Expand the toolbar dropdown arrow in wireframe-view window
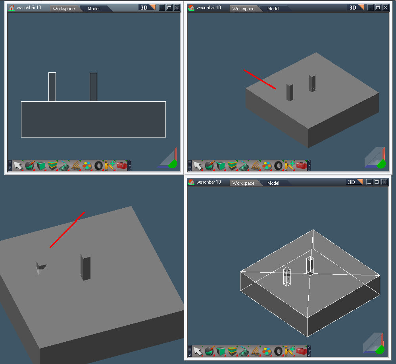396x364 pixels. pos(309,351)
